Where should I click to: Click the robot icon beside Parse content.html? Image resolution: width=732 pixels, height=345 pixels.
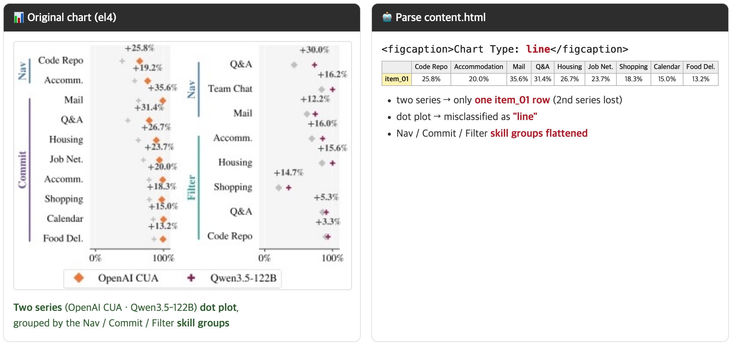point(387,17)
